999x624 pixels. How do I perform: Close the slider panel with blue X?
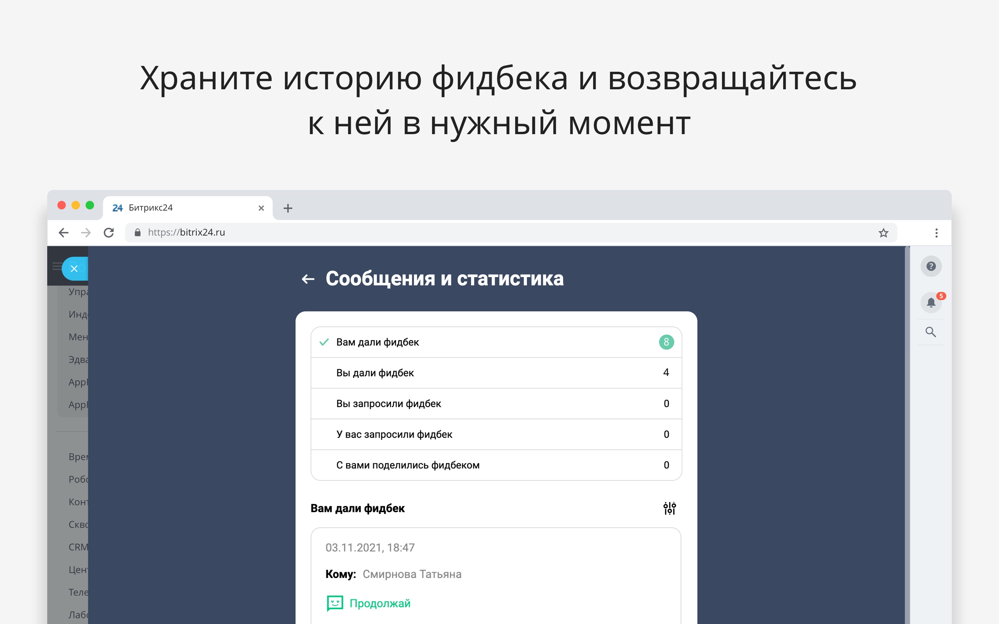point(74,269)
